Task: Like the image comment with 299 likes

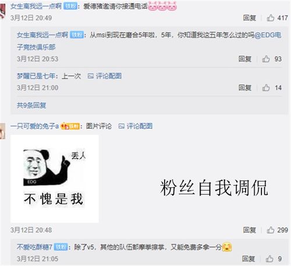Action: click(271, 230)
